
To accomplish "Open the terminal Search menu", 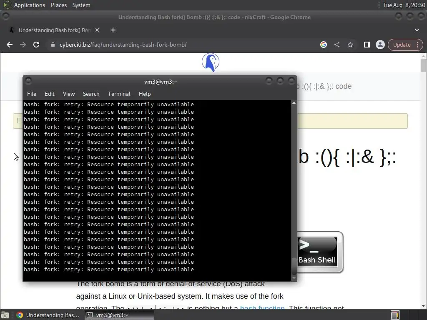I will pos(91,94).
